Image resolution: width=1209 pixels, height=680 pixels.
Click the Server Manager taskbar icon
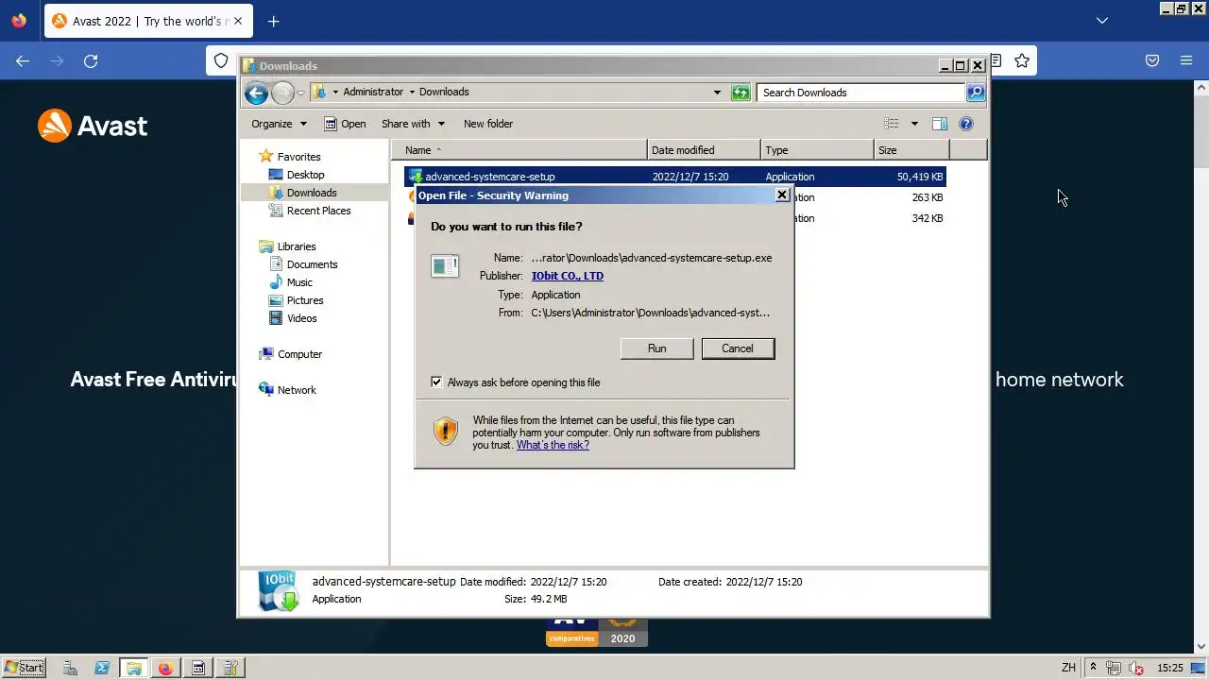point(70,668)
